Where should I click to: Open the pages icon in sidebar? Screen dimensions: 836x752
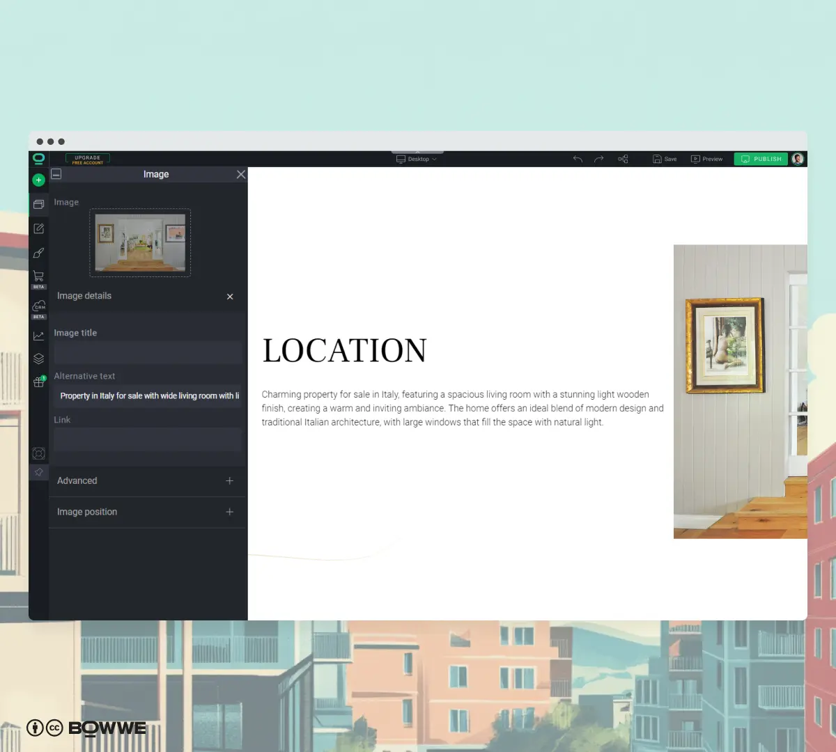[38, 204]
